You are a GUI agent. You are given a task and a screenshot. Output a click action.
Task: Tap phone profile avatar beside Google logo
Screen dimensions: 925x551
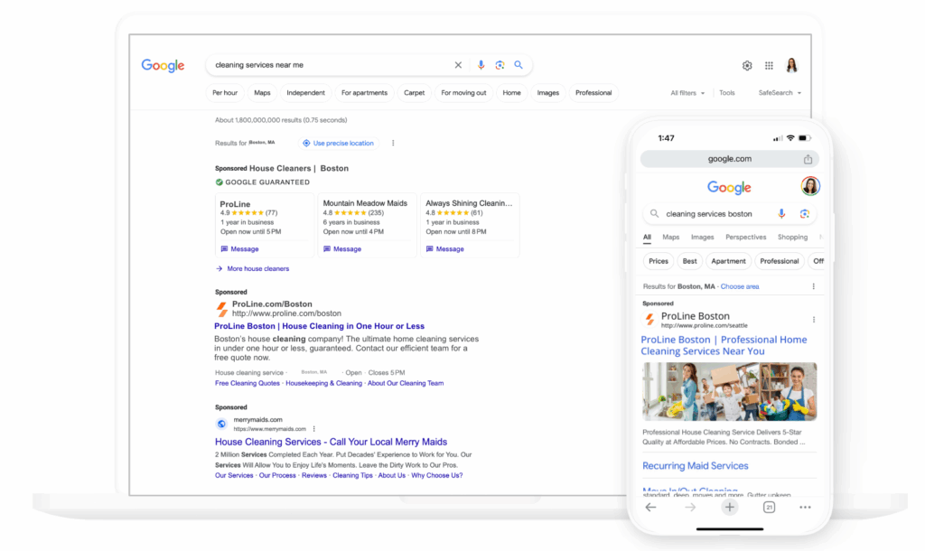[810, 186]
